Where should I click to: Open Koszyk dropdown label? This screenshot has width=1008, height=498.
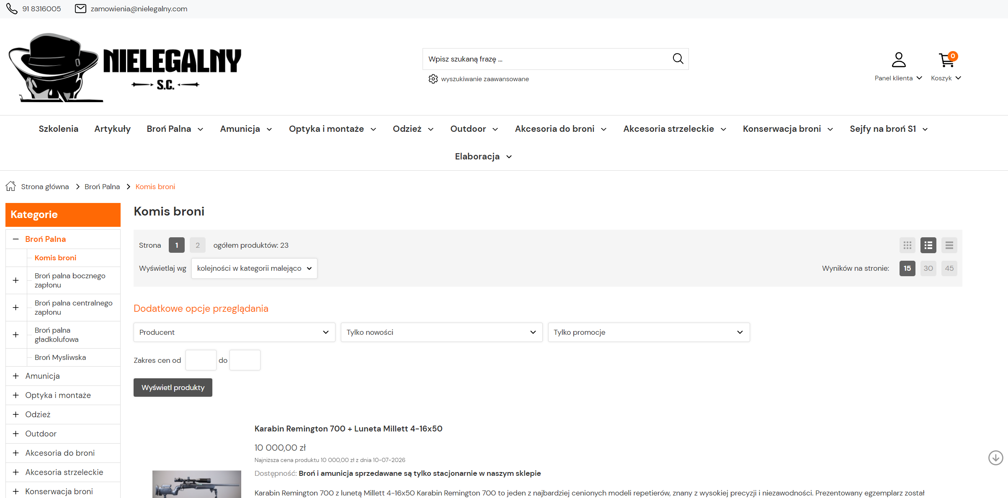[946, 78]
